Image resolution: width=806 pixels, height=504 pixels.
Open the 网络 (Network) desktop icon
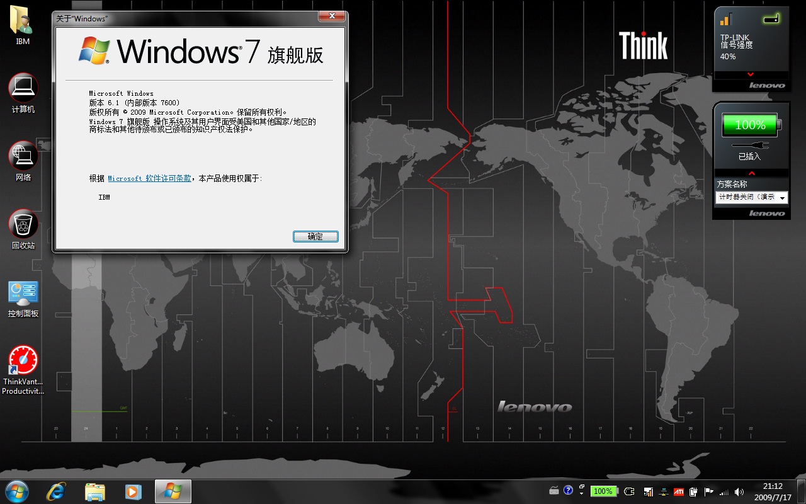coord(23,155)
